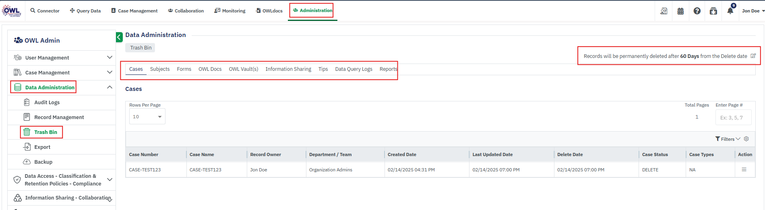Collapse the sidebar with green arrow
This screenshot has width=765, height=210.
click(x=119, y=37)
